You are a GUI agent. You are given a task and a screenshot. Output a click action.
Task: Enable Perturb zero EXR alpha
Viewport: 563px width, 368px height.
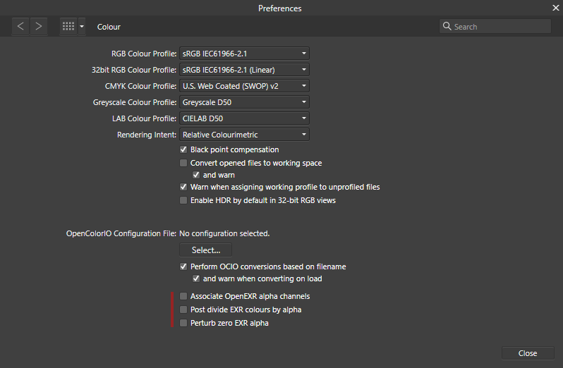coord(183,323)
